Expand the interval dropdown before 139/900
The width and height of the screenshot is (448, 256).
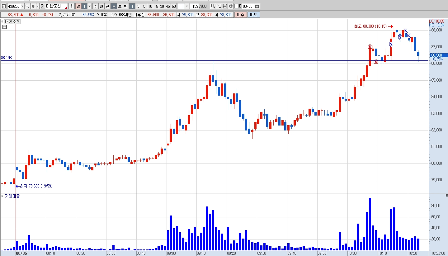click(x=187, y=6)
